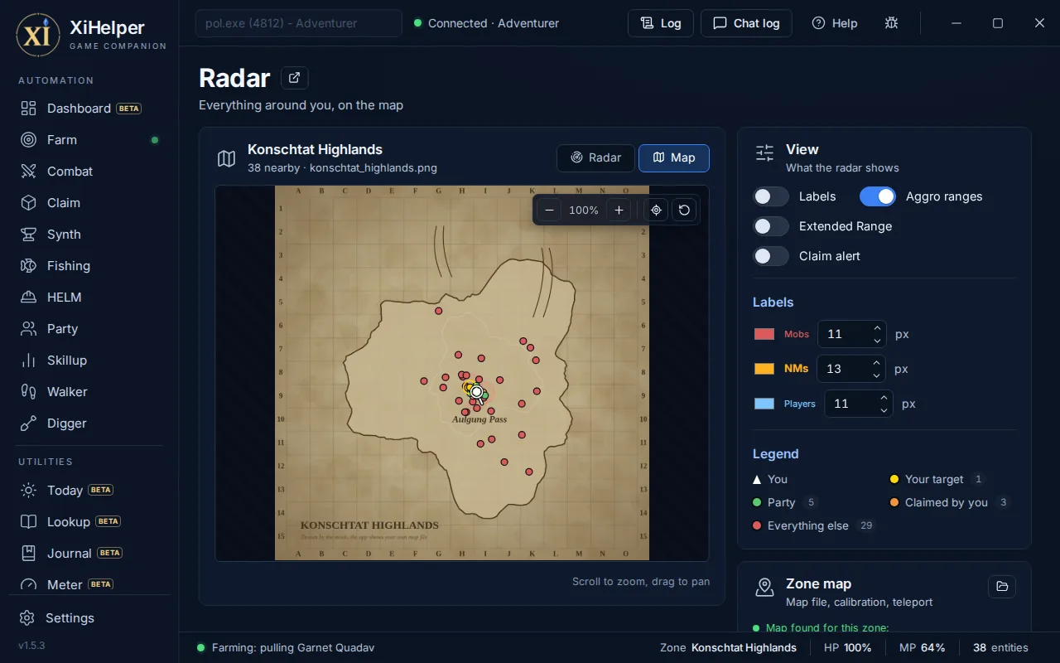
Task: Open the Lookup utility page
Action: [x=89, y=522]
